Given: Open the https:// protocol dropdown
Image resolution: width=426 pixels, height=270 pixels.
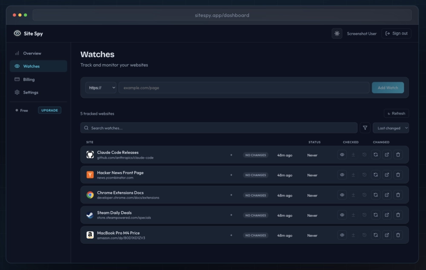Looking at the screenshot, I should pyautogui.click(x=101, y=88).
